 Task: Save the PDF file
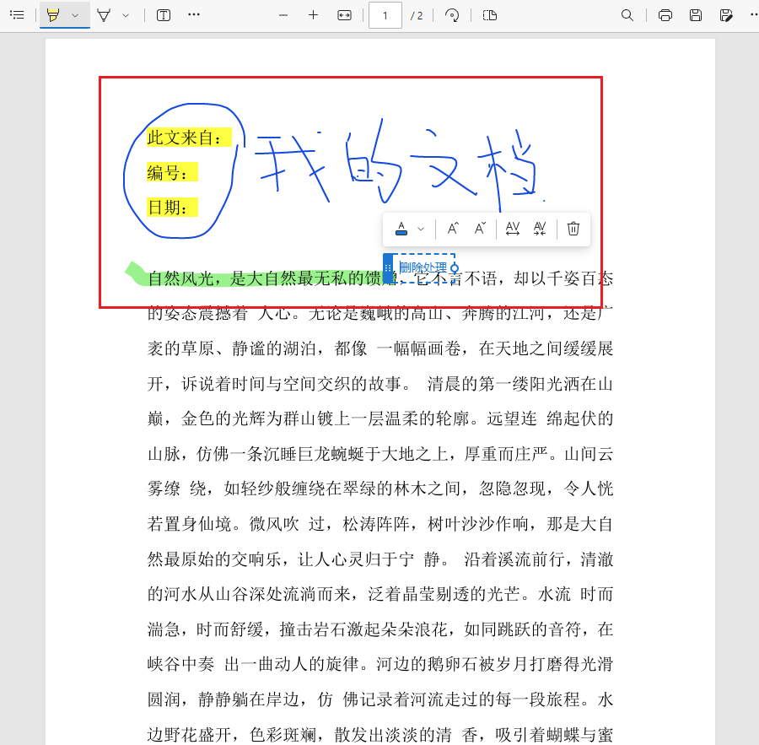(x=695, y=15)
